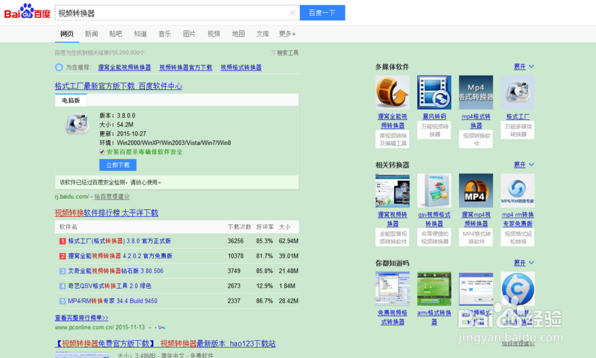
Task: Open the 免费视频格式转换器 link
Action: coord(392,317)
